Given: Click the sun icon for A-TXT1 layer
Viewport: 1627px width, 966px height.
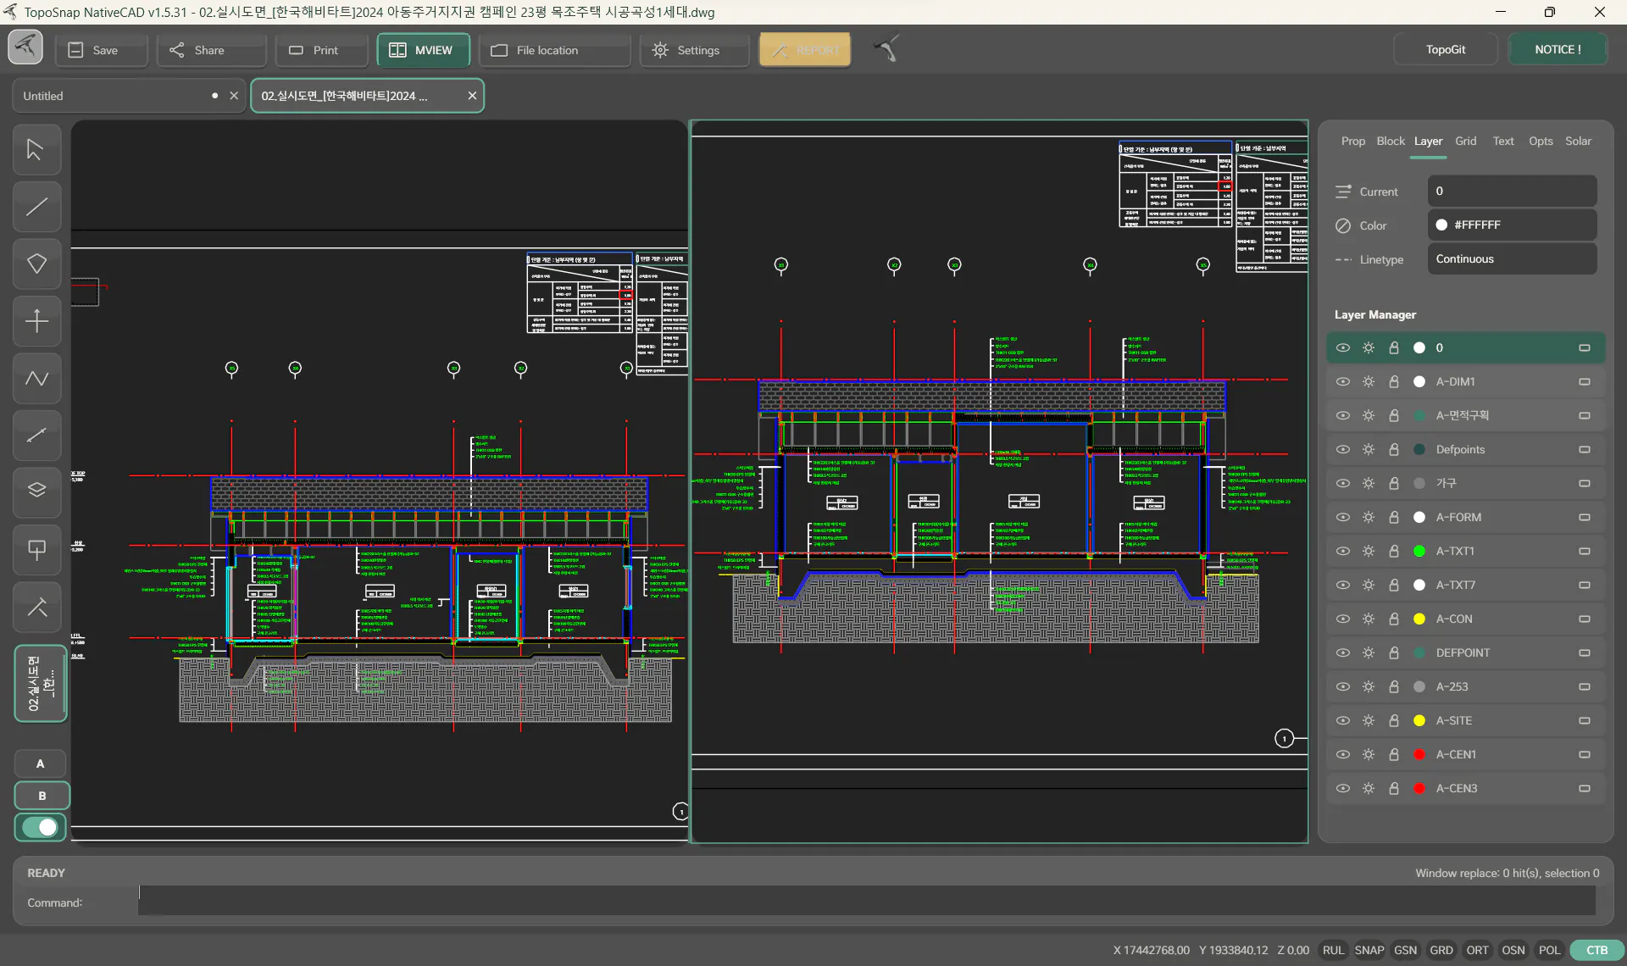Looking at the screenshot, I should [1369, 551].
